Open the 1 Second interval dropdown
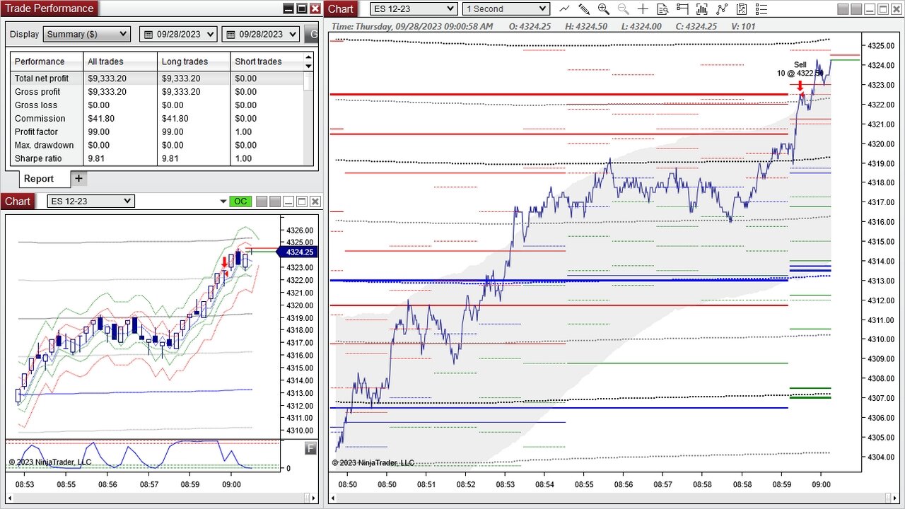This screenshot has height=509, width=905. pos(506,8)
